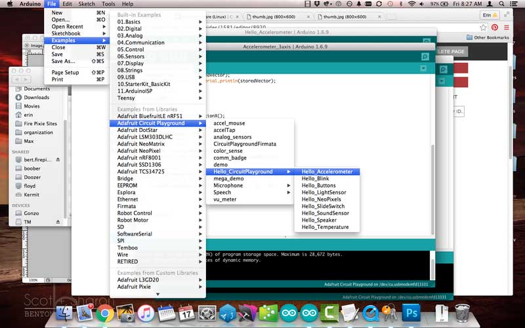This screenshot has height=328, width=525.
Task: Launch Google Chrome from the dock
Action: coord(104,314)
